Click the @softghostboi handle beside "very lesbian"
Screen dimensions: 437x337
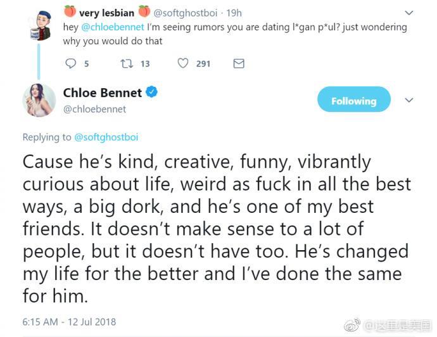(186, 13)
